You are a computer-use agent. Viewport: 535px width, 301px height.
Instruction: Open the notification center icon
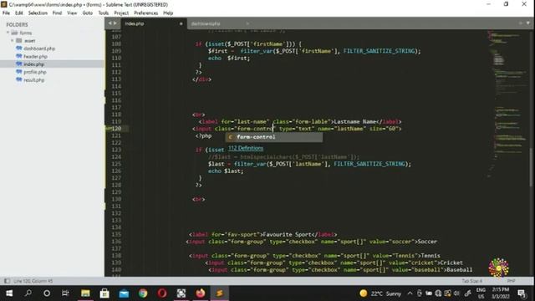[522, 293]
